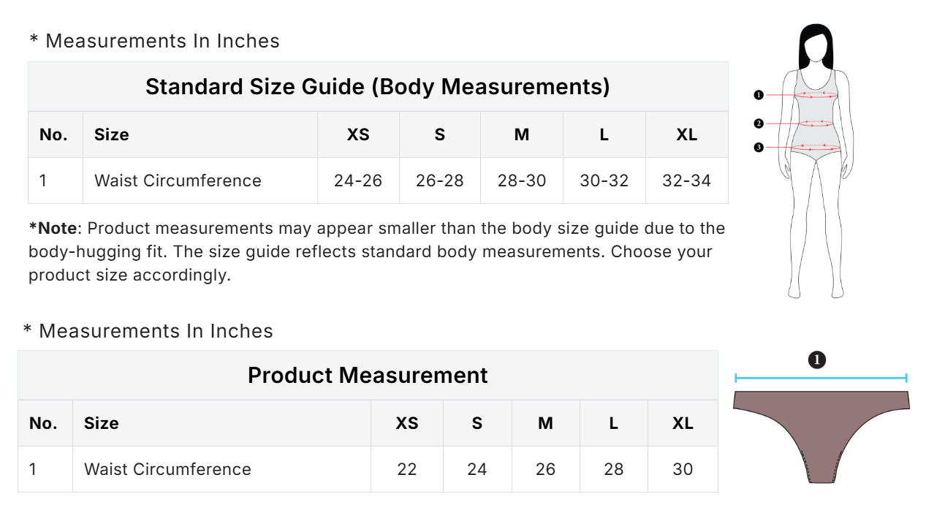Click marker 1 on the body figure
Screen dimensions: 926x521
click(759, 95)
